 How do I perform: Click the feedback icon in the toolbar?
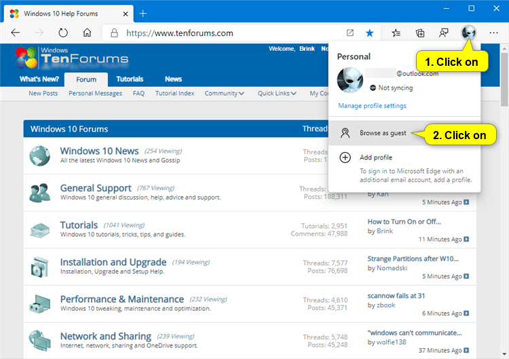pos(443,33)
